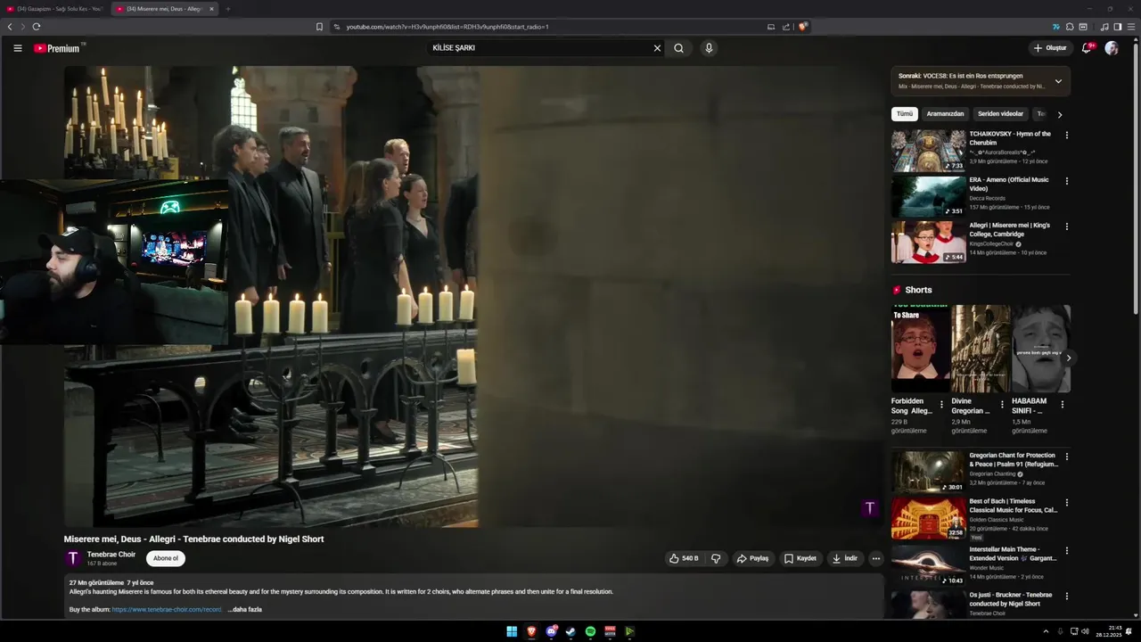The image size is (1141, 642).
Task: Open the Gregorian Chant for Protection video
Action: tap(928, 472)
